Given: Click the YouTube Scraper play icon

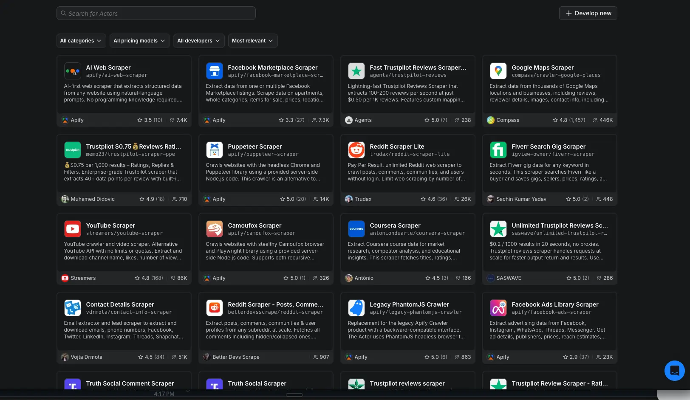Looking at the screenshot, I should pos(73,229).
